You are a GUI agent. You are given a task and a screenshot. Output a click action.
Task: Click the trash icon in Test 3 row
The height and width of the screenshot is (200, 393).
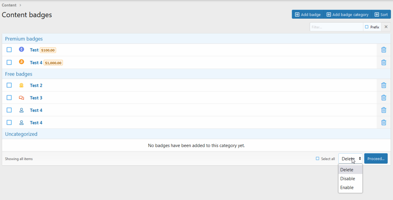coord(383,98)
